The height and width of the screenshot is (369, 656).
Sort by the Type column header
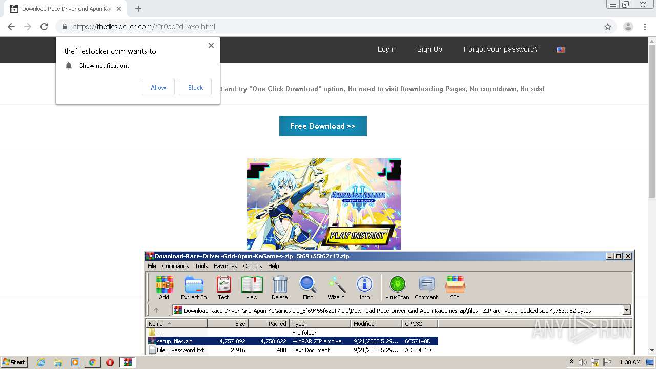click(320, 323)
